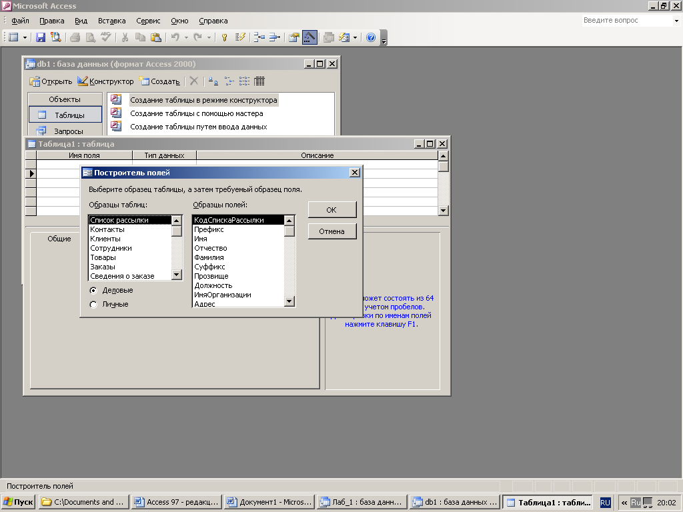Click Конструктор in db1 window toolbar
The height and width of the screenshot is (512, 683).
click(105, 81)
